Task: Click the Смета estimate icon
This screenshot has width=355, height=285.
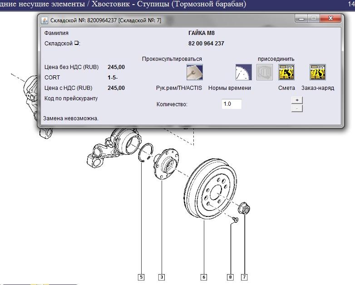Action: (286, 72)
